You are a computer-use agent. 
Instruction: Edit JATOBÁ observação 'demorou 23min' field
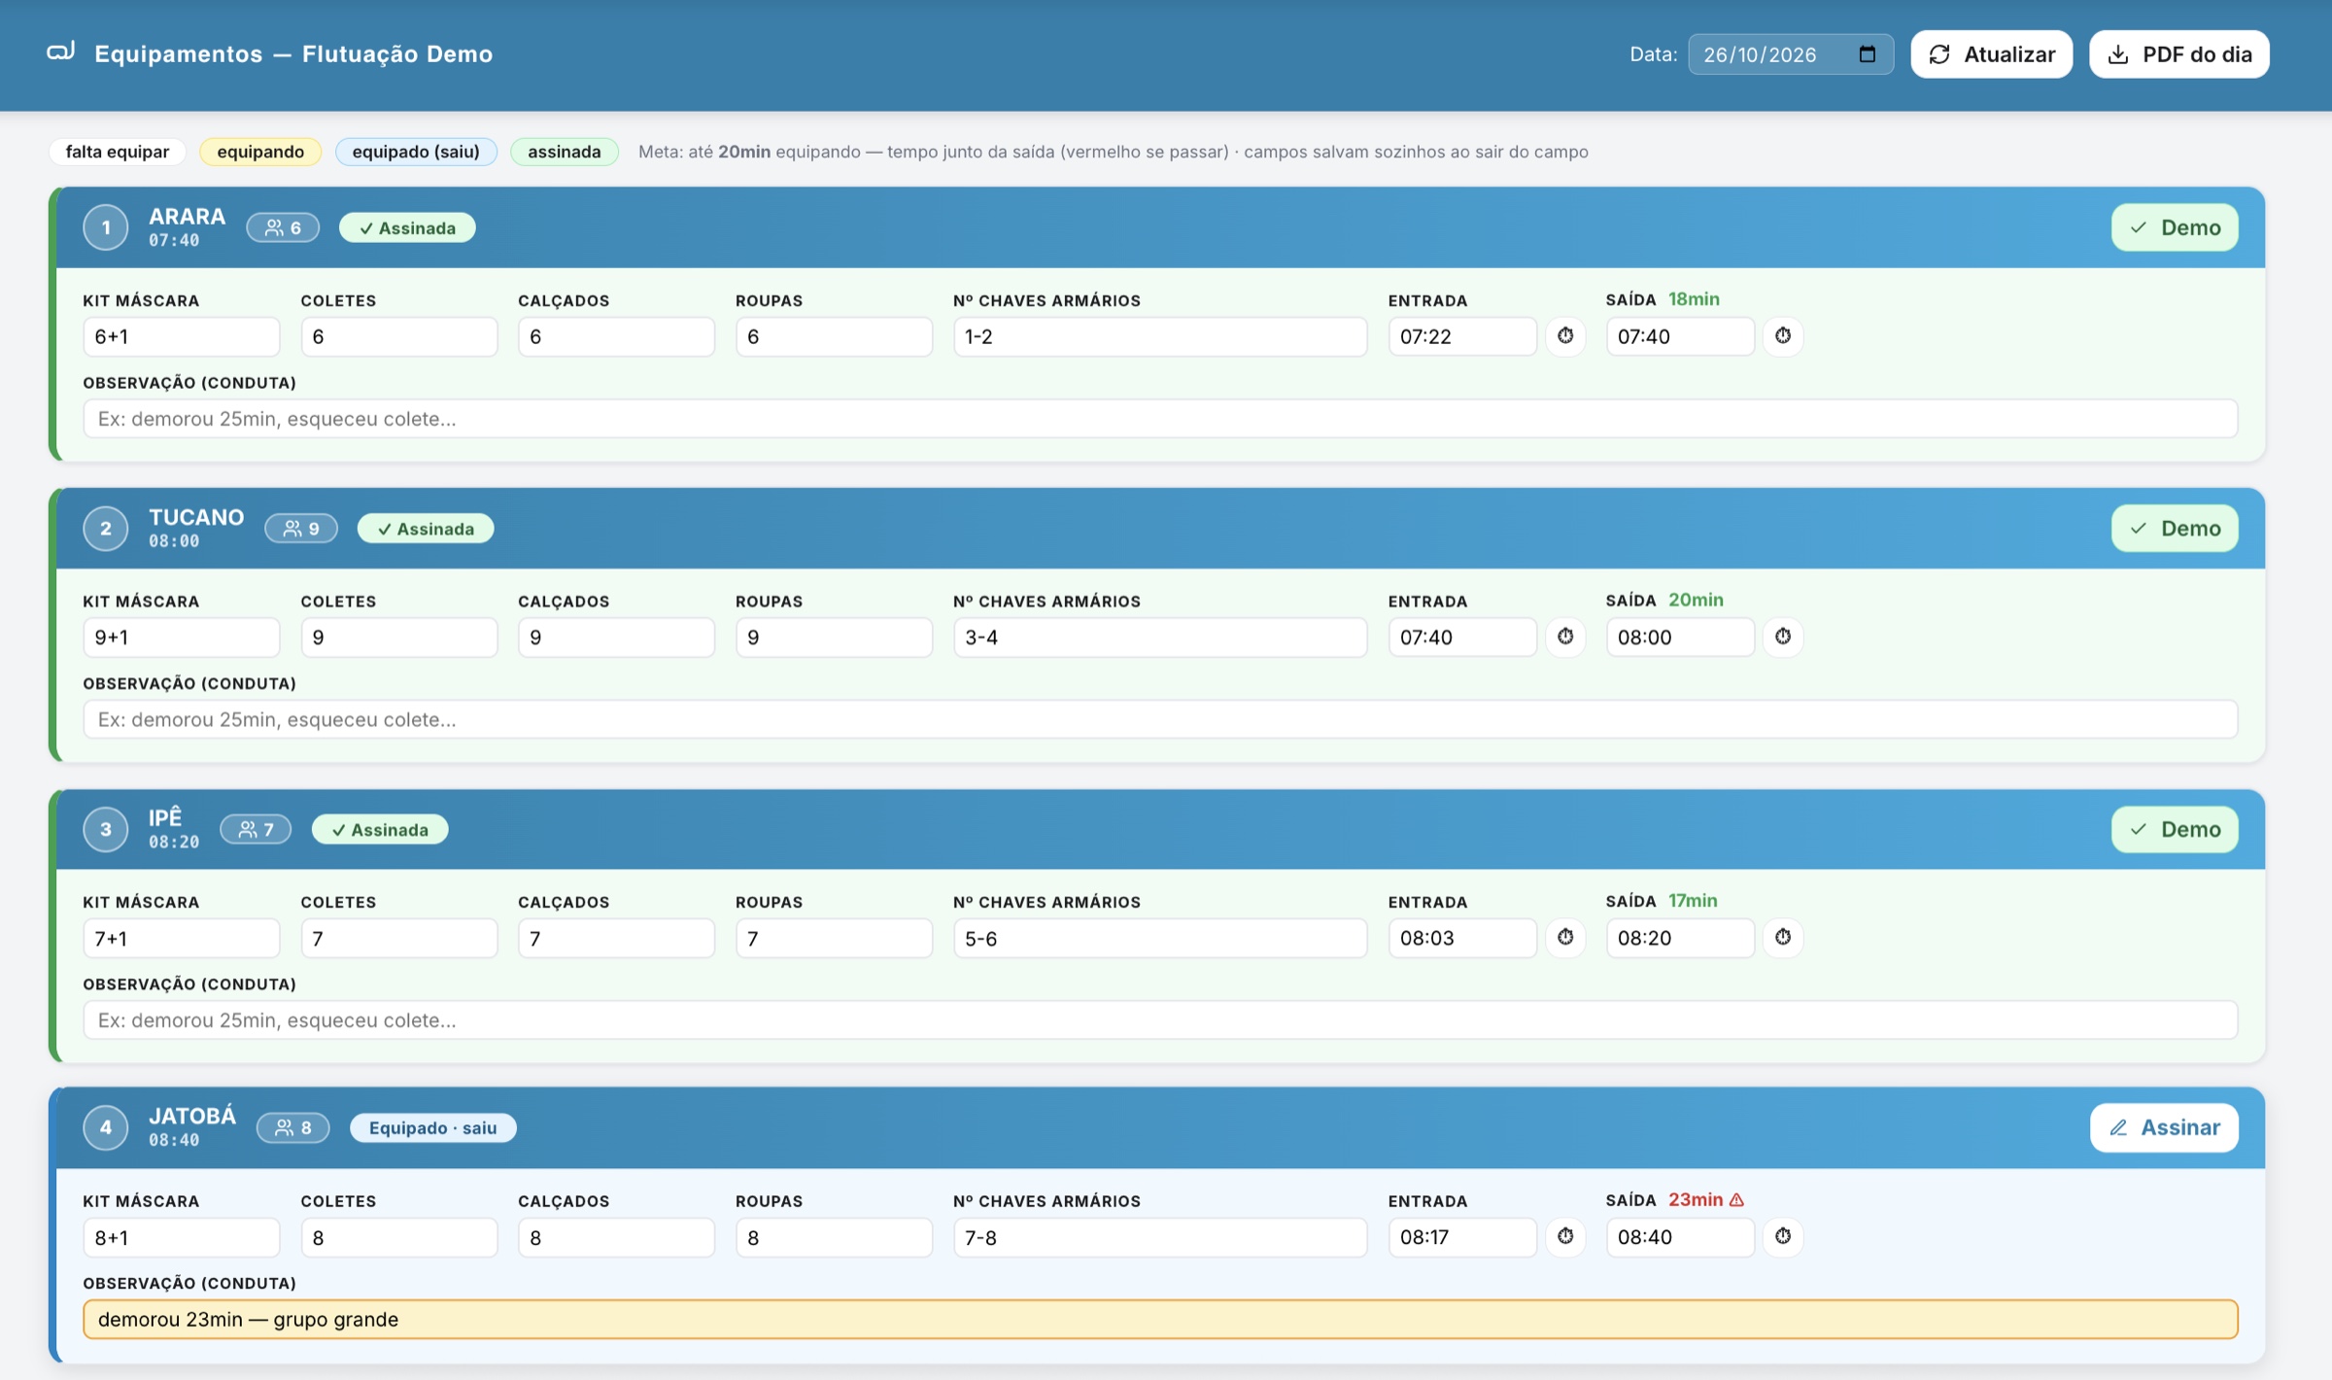[1160, 1319]
